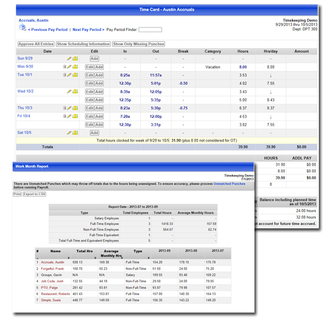Click the Fri 10/4 date link
The image size is (334, 334).
(24, 116)
